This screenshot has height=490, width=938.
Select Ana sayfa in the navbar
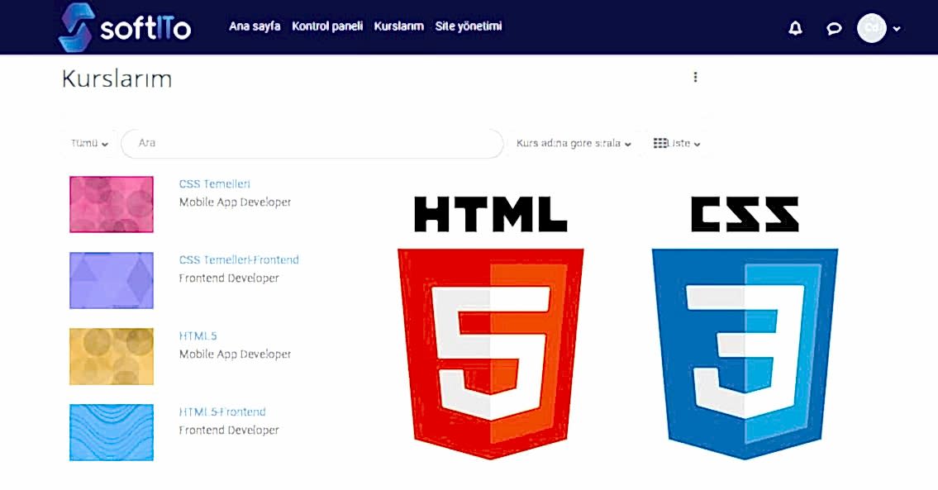[254, 26]
